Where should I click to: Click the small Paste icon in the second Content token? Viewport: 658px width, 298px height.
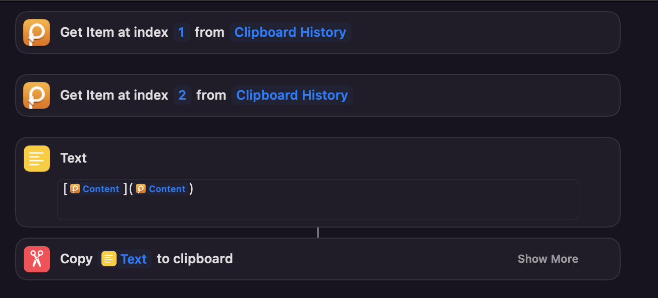click(x=141, y=189)
